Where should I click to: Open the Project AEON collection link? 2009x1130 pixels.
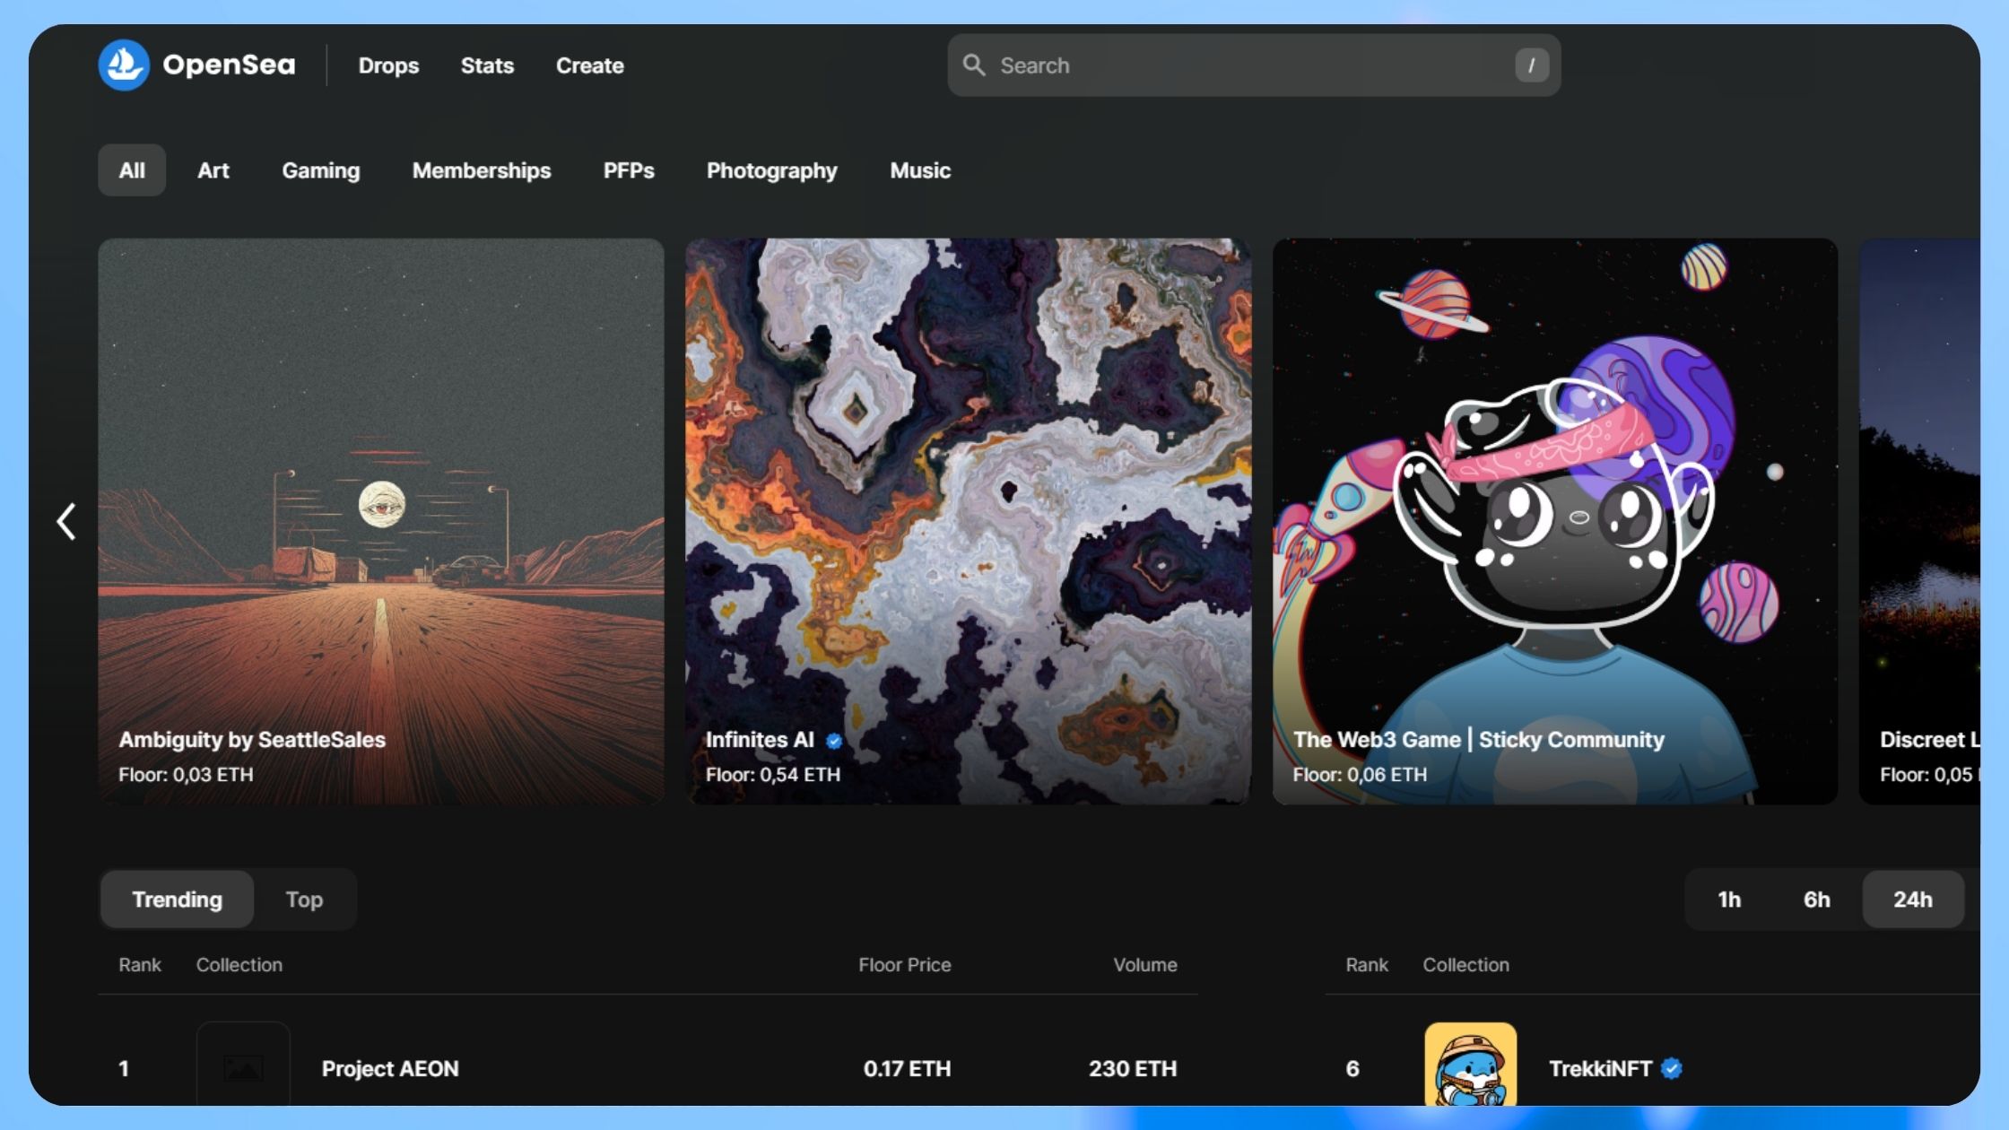click(390, 1068)
